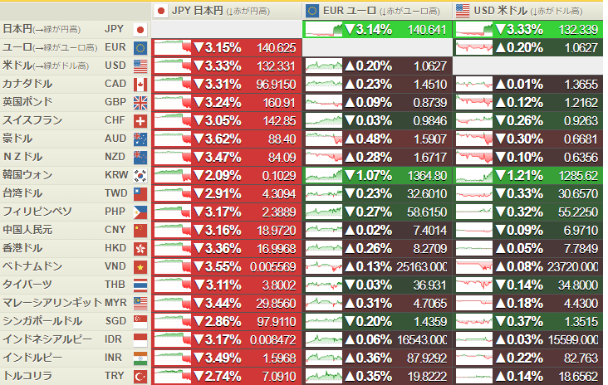The height and width of the screenshot is (385, 608).
Task: Click the UK flag icon beside GBP
Action: pos(140,102)
